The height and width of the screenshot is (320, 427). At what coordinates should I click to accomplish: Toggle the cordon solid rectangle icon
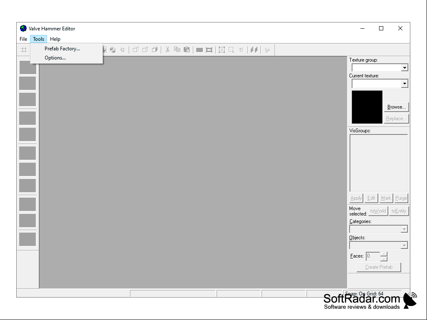coord(200,50)
